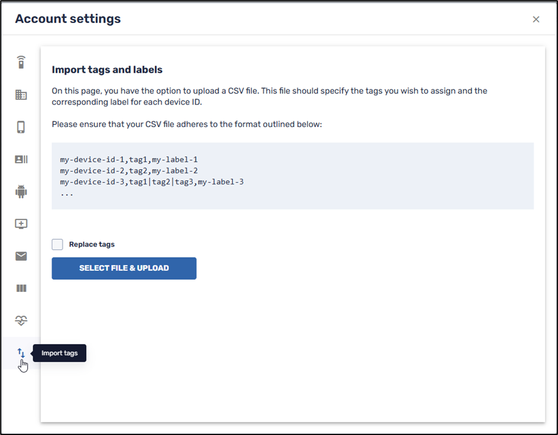The image size is (558, 435).
Task: Select the remote control device icon in sidebar
Action: [21, 62]
